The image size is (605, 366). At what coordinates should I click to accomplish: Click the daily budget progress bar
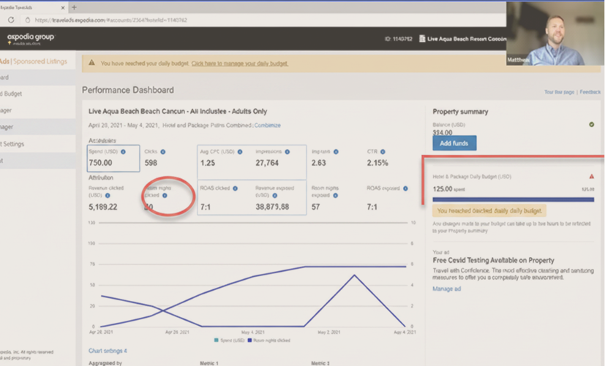tap(513, 199)
